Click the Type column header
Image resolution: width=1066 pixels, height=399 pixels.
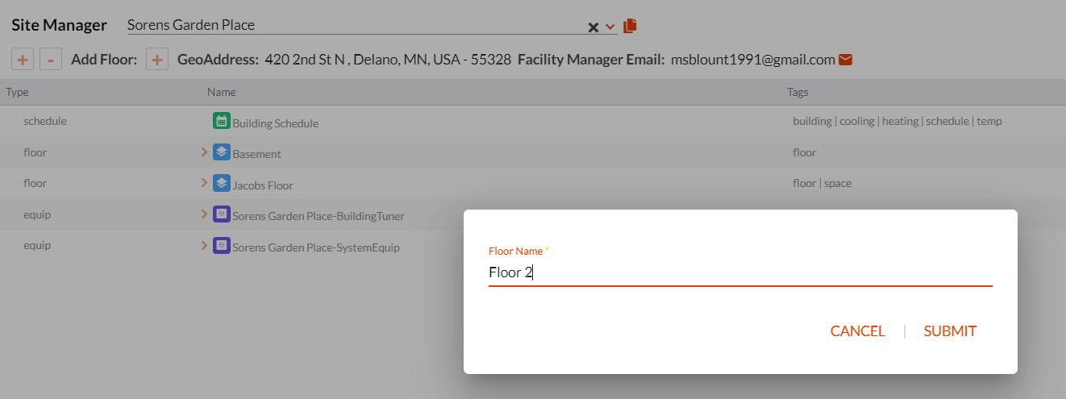coord(17,92)
